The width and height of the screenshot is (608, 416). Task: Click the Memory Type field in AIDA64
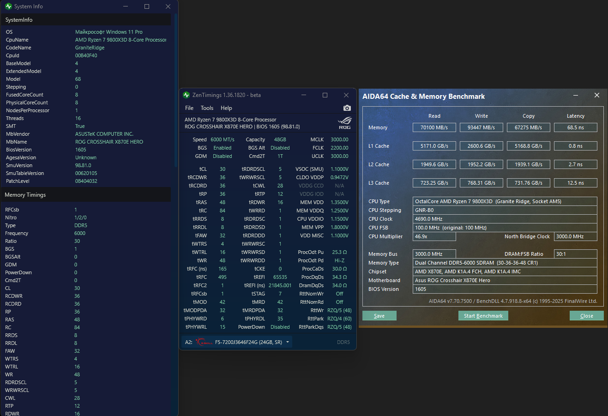coord(505,263)
